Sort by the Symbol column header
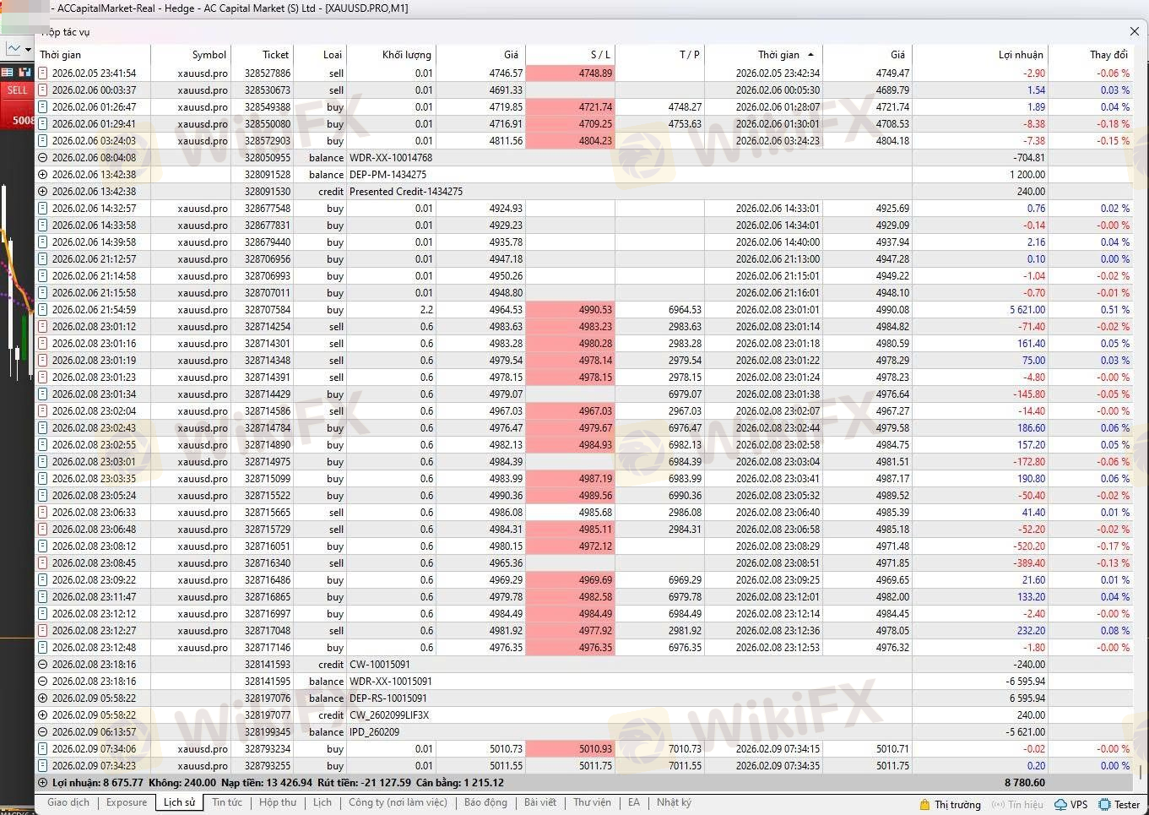 point(191,55)
